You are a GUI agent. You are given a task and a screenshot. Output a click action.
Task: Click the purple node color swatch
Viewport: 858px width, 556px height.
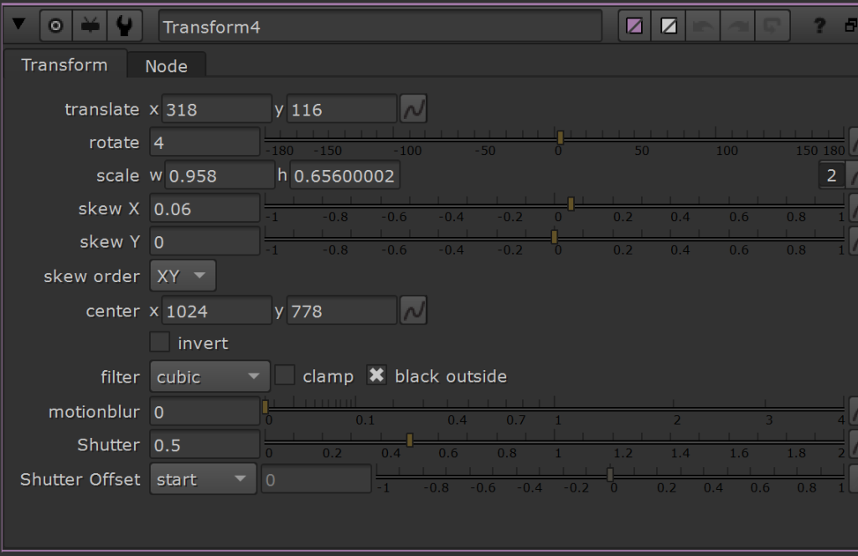[x=635, y=26]
